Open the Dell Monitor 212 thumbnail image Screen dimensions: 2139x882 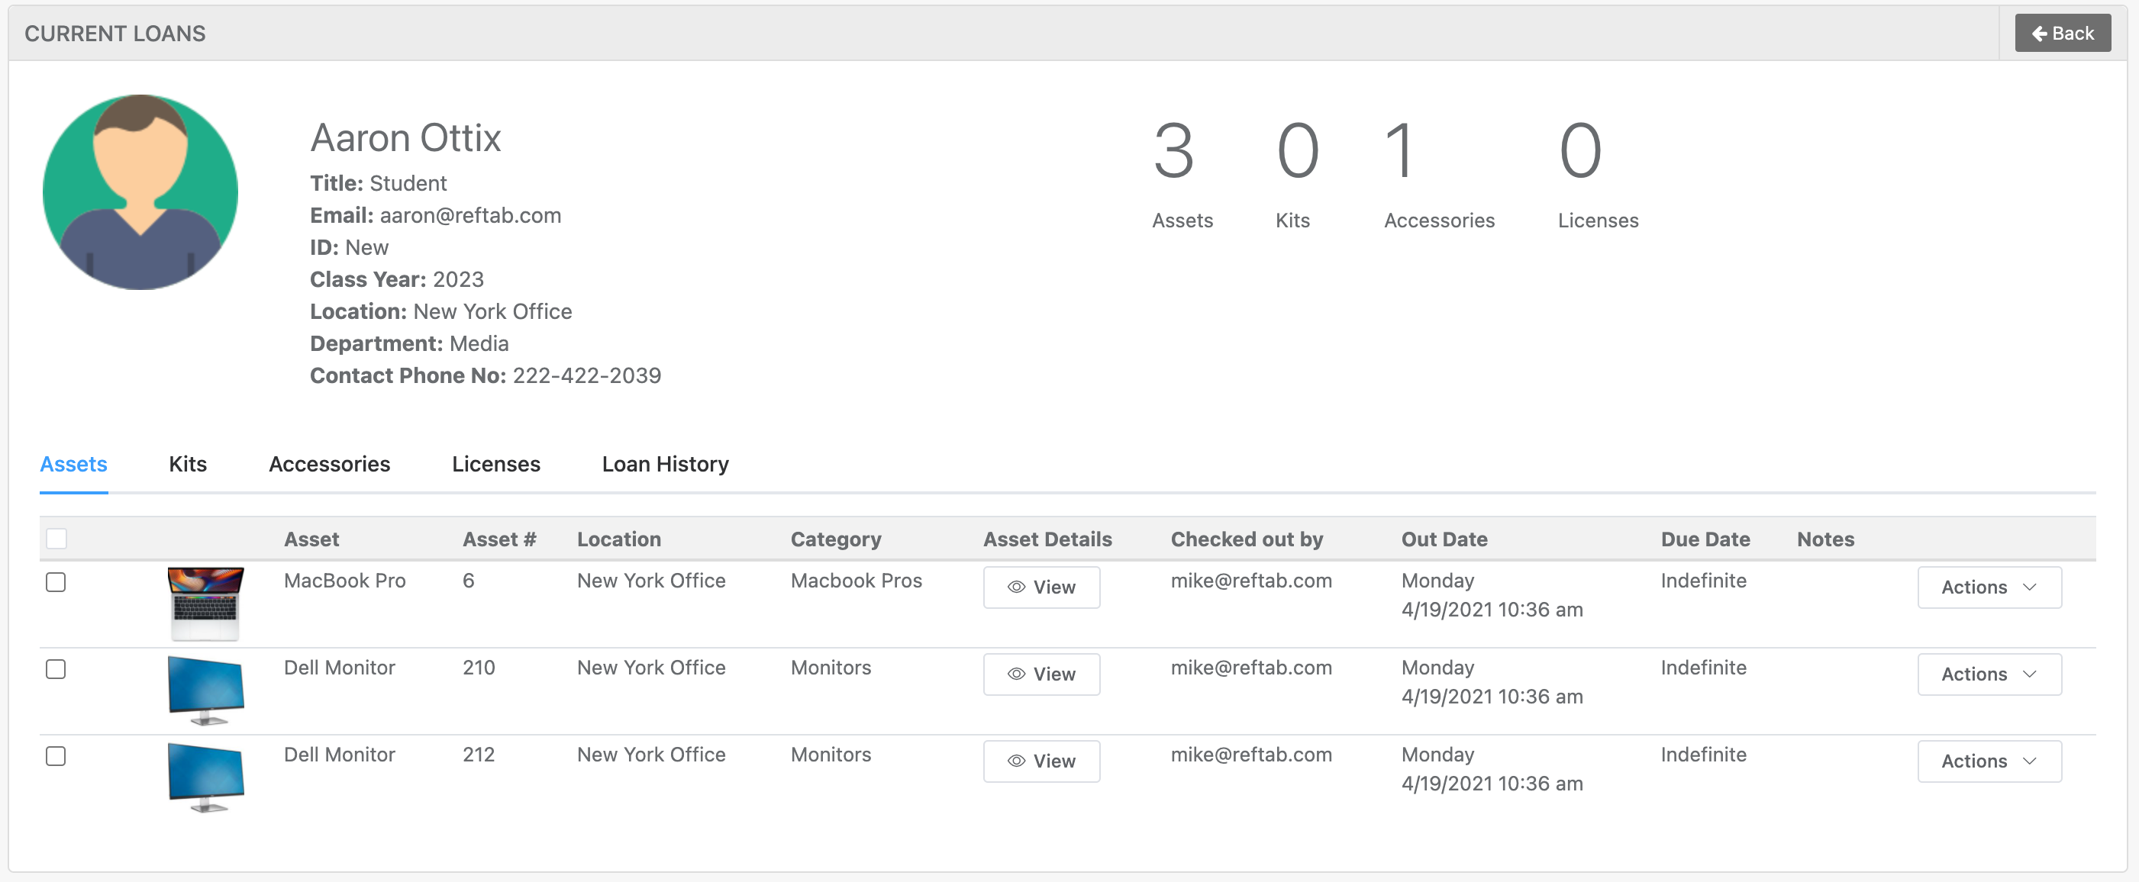point(205,777)
